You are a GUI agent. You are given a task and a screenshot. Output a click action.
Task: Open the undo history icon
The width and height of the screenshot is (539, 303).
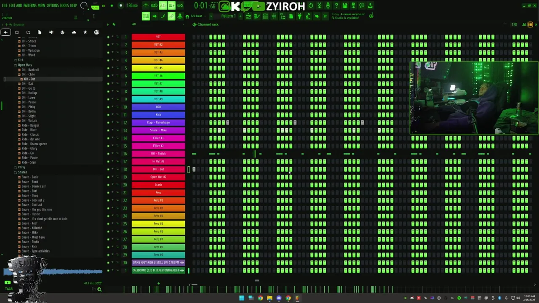click(311, 5)
